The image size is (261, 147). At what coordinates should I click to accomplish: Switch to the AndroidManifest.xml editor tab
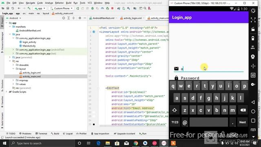coord(103,18)
